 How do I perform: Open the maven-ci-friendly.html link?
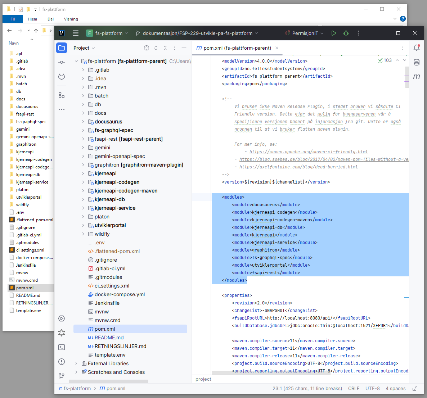pos(308,151)
